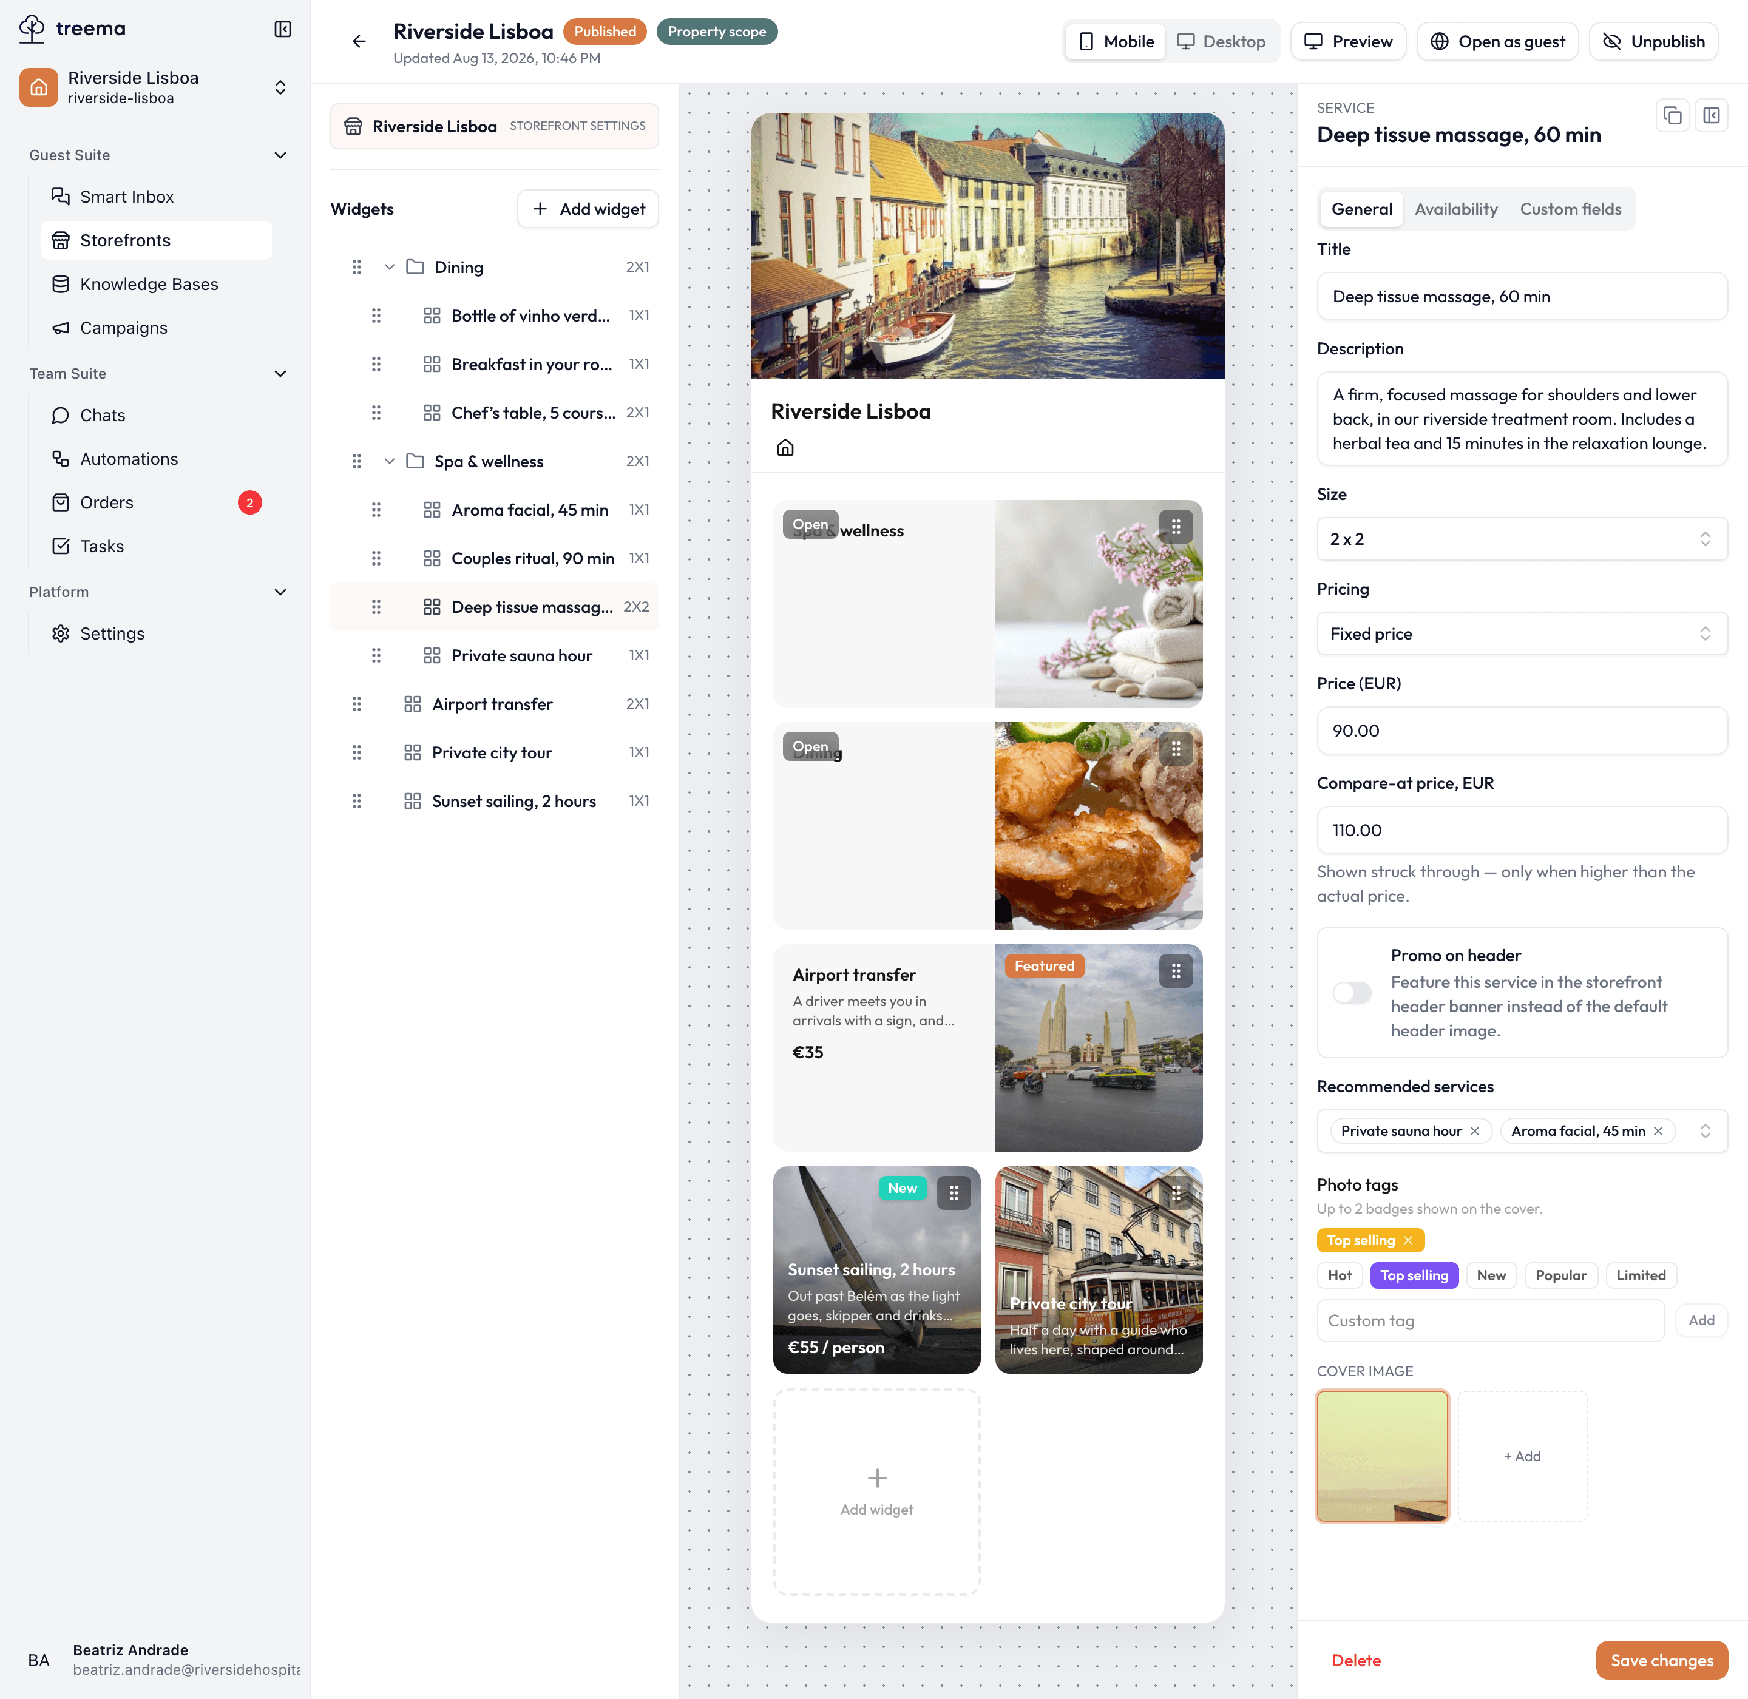Toggle the Popular photo tag
This screenshot has height=1699, width=1748.
1560,1275
